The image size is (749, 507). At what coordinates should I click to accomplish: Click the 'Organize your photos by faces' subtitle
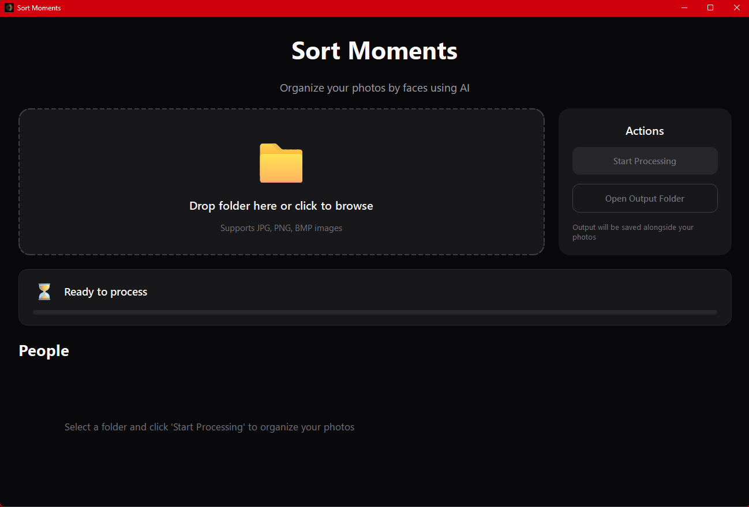pyautogui.click(x=374, y=88)
